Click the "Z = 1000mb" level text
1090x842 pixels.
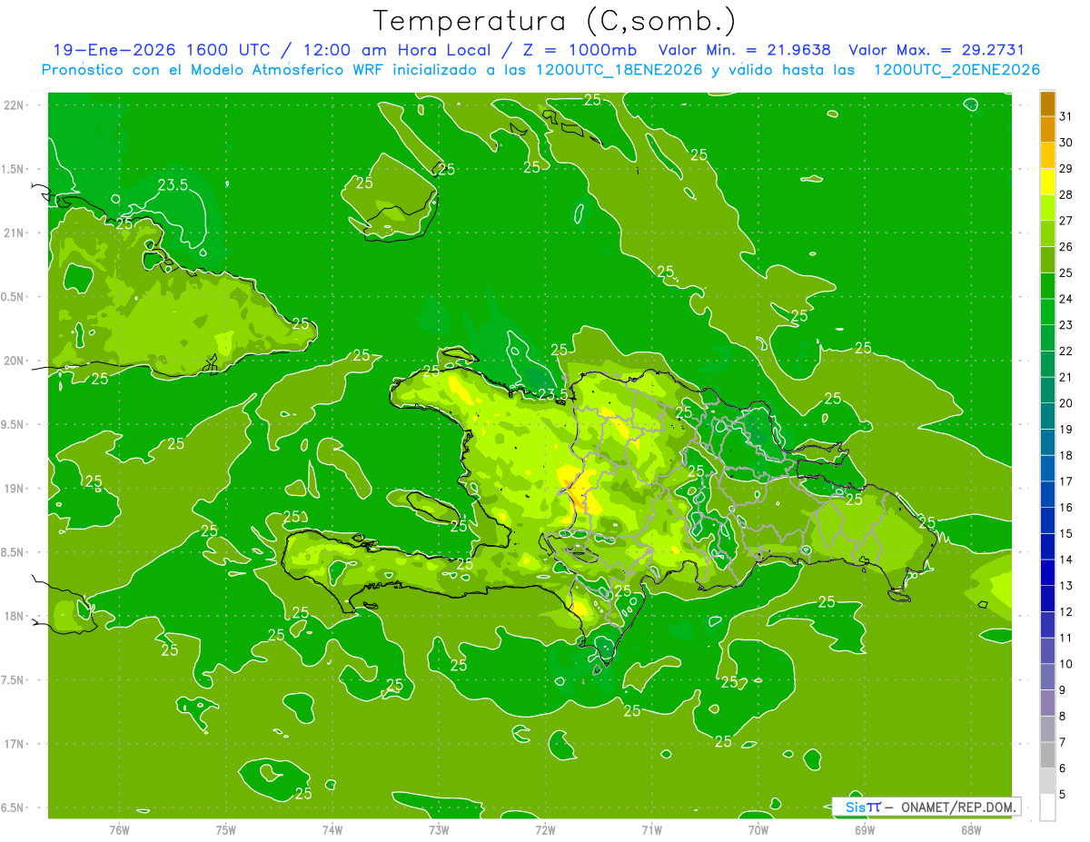580,50
